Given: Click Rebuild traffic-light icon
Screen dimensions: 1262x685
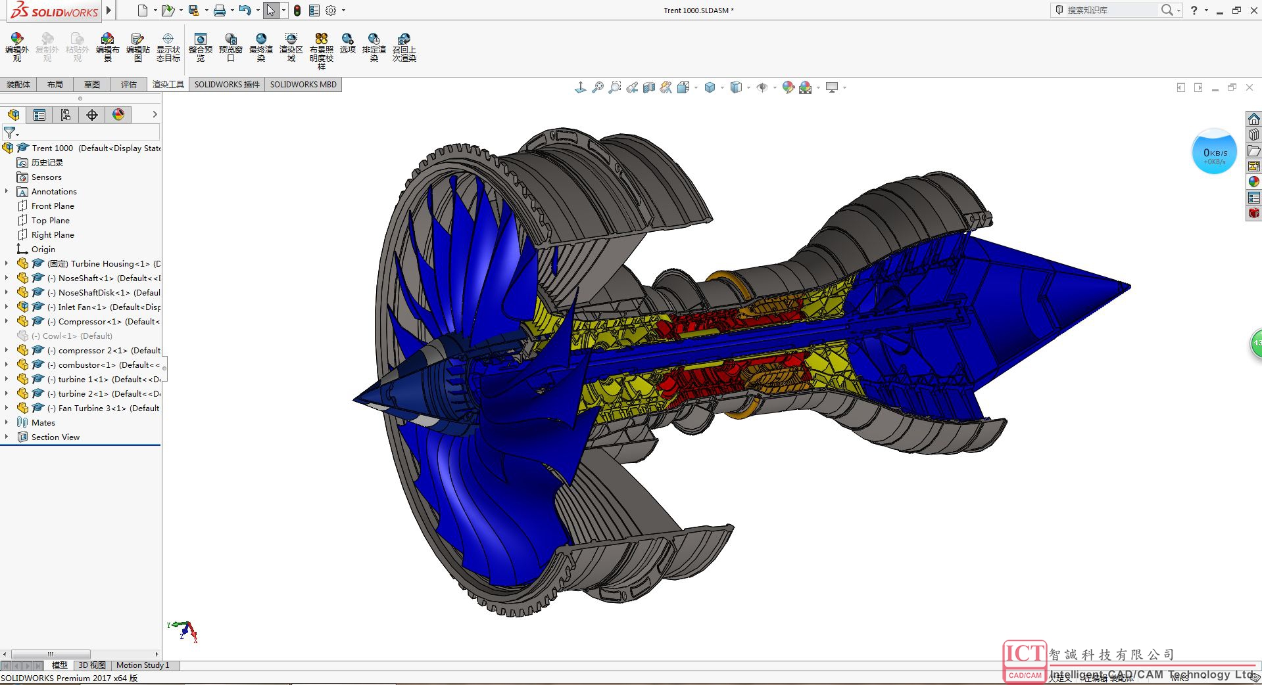Looking at the screenshot, I should point(297,11).
